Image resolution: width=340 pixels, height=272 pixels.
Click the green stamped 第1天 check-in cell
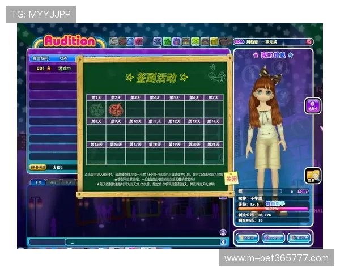point(96,109)
